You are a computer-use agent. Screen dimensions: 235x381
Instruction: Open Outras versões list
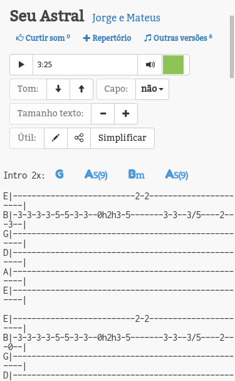click(x=178, y=38)
